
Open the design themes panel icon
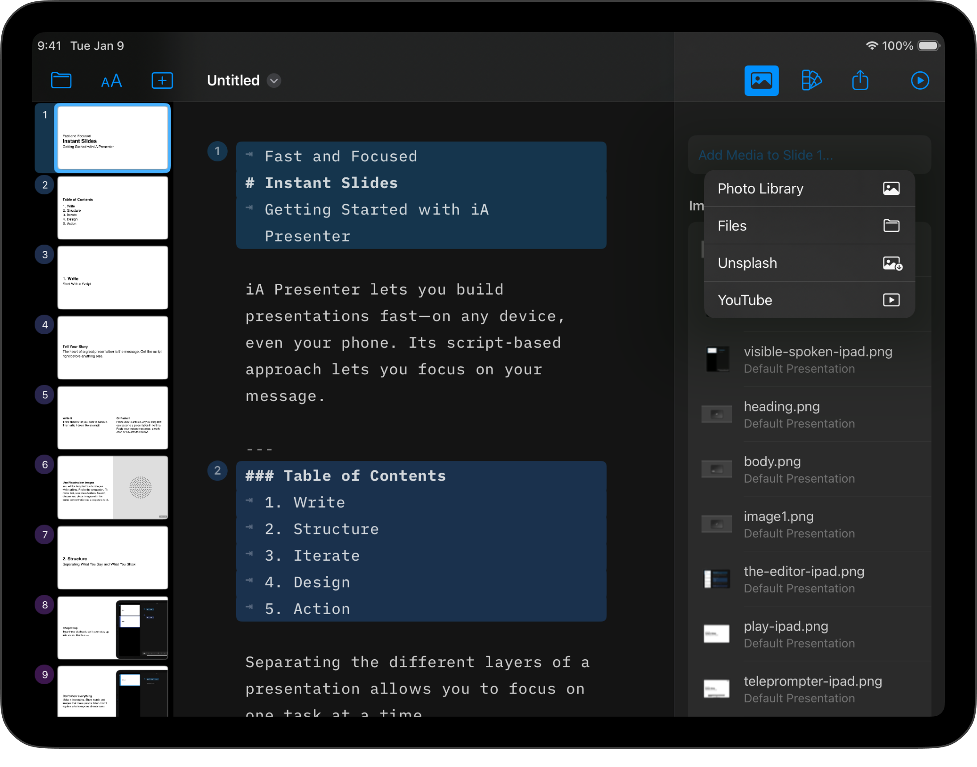(x=811, y=81)
